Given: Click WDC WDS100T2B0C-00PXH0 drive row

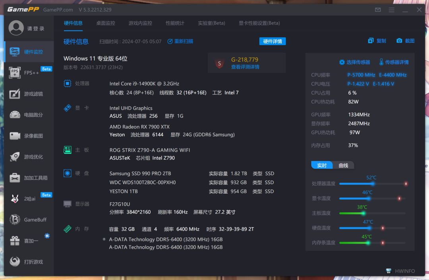Looking at the screenshot, I should (191, 182).
